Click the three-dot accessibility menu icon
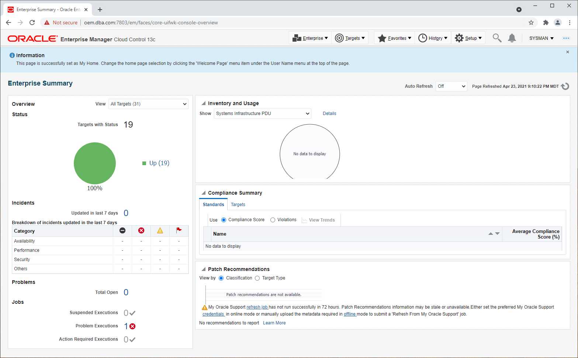 (566, 38)
